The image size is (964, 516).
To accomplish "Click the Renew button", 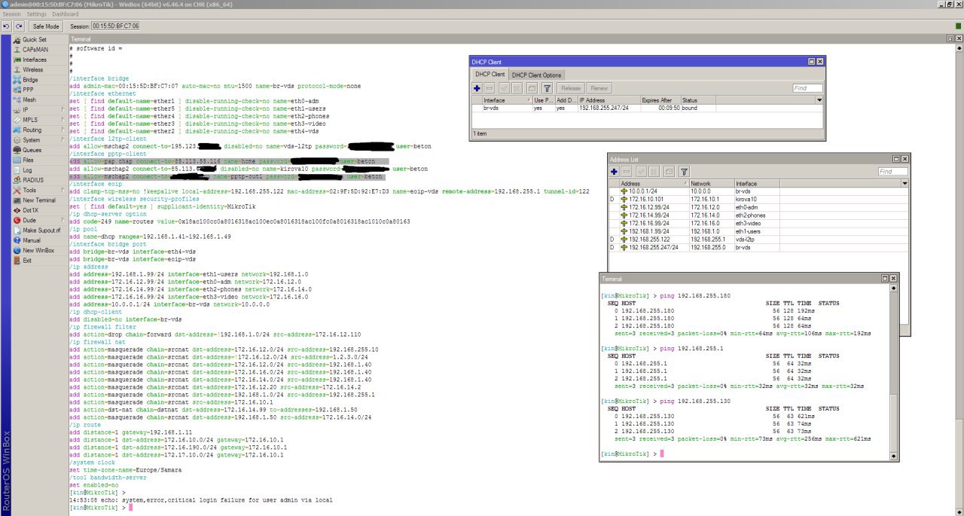I will pyautogui.click(x=598, y=88).
